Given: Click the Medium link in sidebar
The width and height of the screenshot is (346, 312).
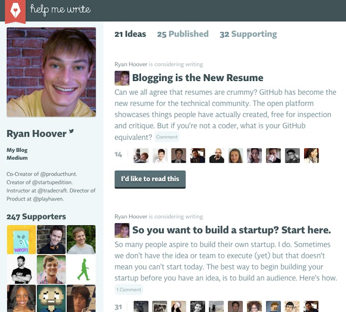Looking at the screenshot, I should click(x=17, y=158).
